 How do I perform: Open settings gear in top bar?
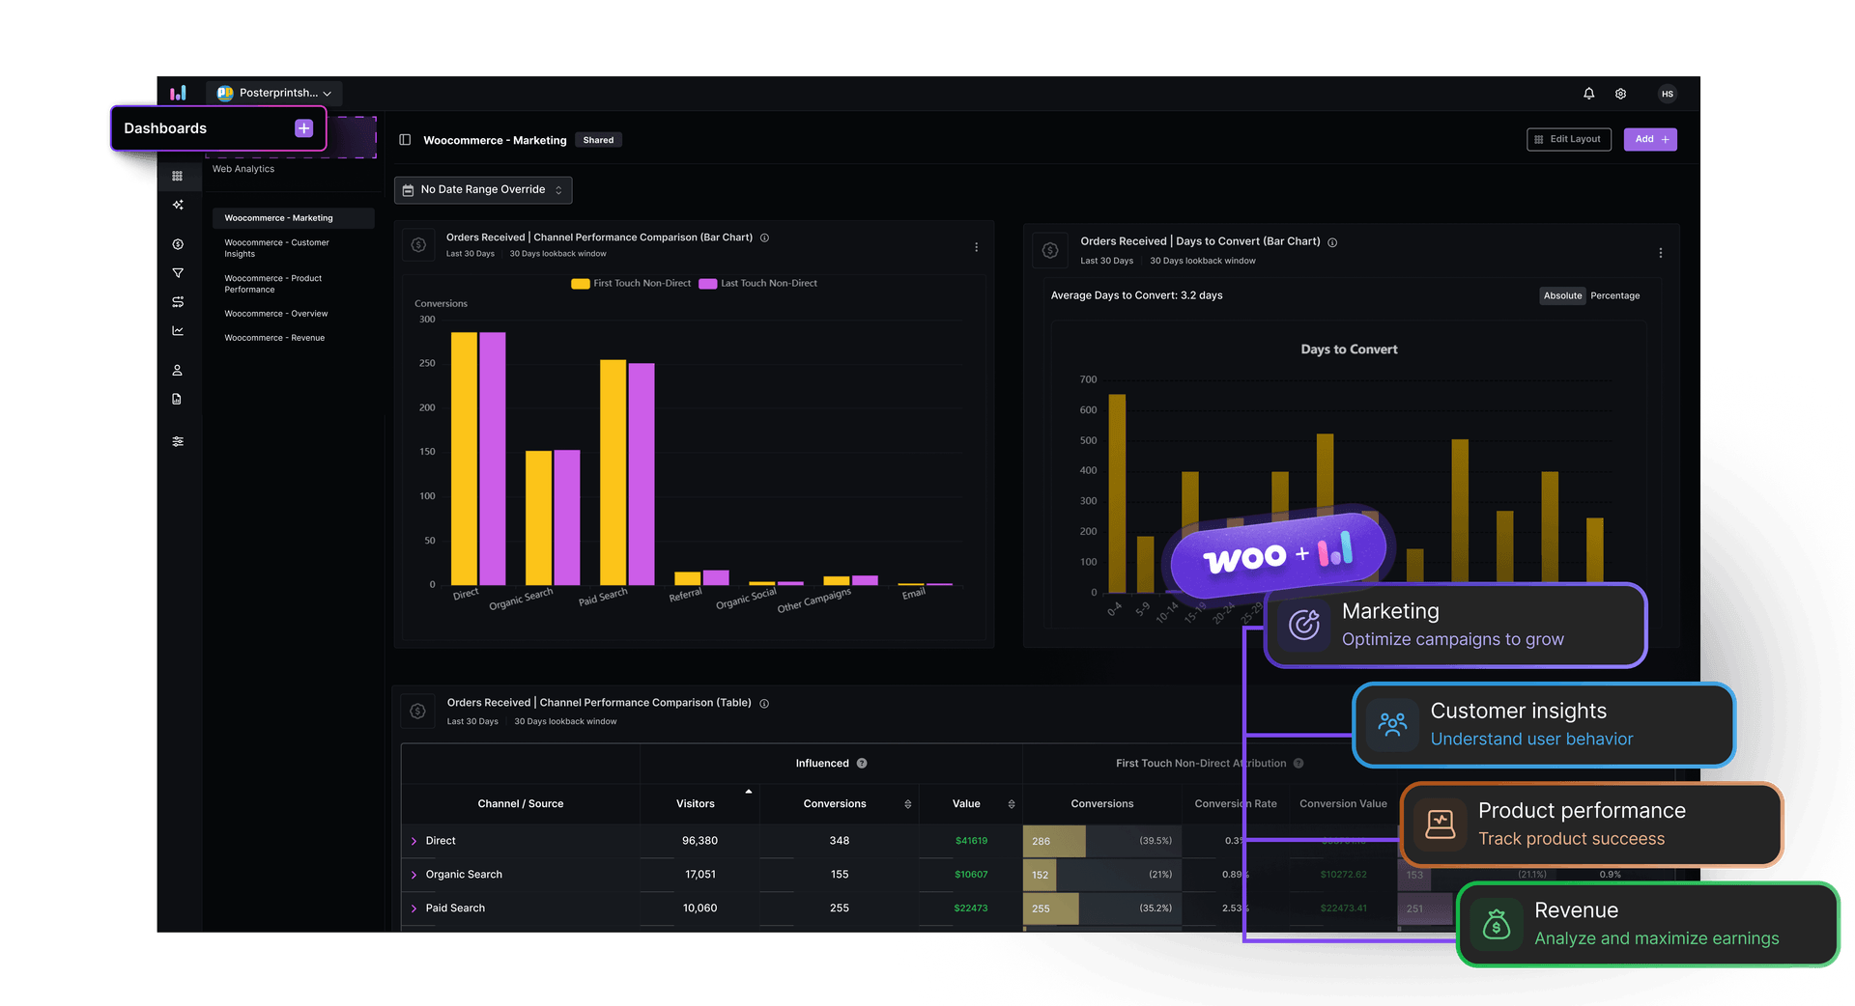pyautogui.click(x=1620, y=94)
